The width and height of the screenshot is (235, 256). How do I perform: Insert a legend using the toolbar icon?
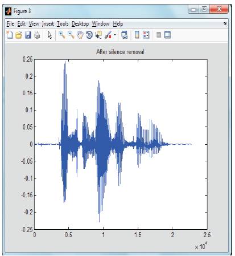[146, 35]
